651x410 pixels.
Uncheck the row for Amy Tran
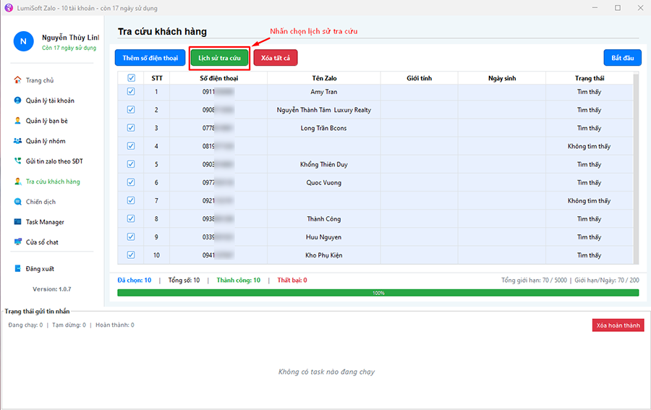[131, 92]
